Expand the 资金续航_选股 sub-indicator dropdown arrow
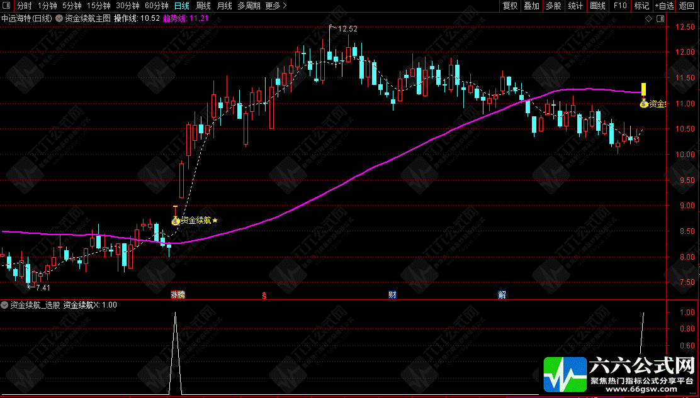The image size is (700, 398). [x=4, y=306]
